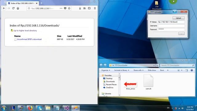The image size is (197, 111).
Task: Show hidden system tray icons
Action: click(x=172, y=108)
